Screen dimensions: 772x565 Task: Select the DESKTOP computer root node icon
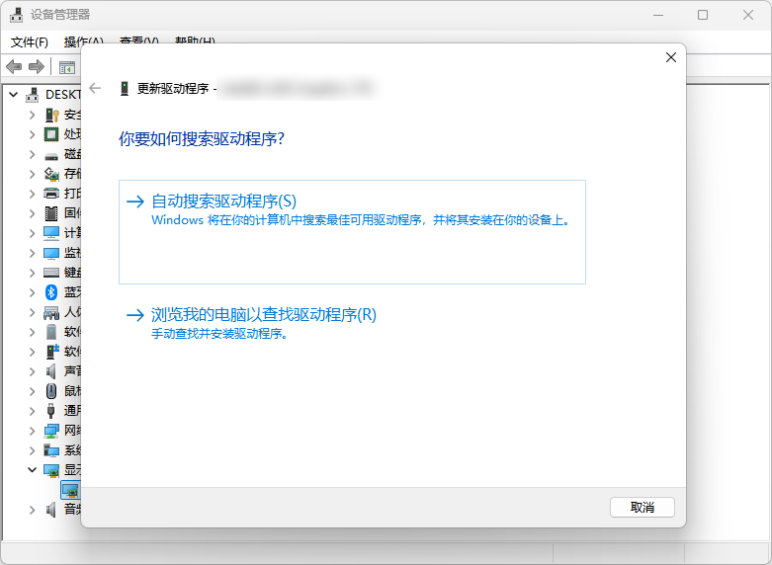point(32,95)
